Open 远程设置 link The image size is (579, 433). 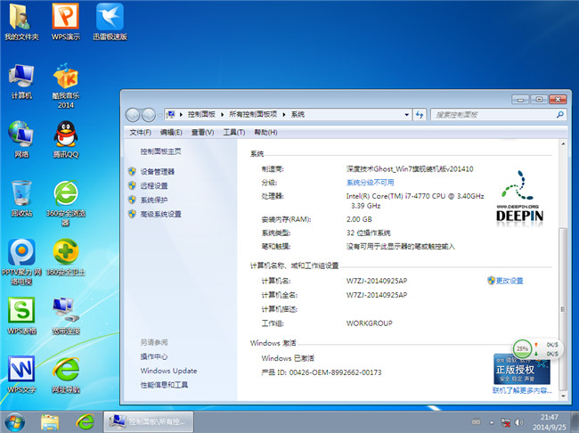click(x=154, y=186)
